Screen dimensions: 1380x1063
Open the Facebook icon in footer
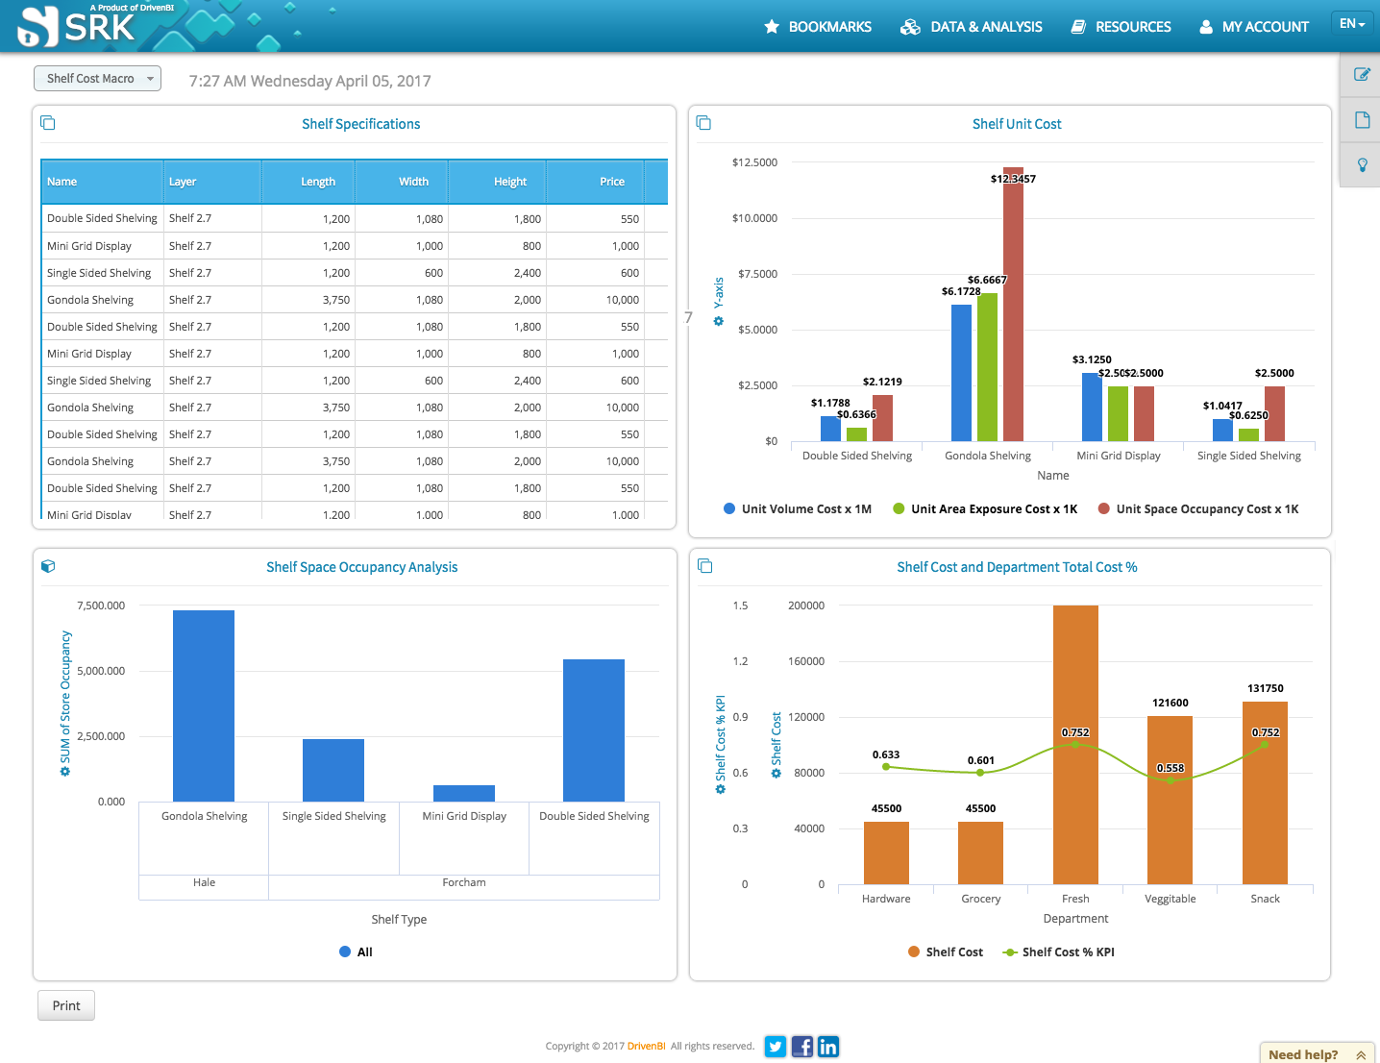point(802,1047)
